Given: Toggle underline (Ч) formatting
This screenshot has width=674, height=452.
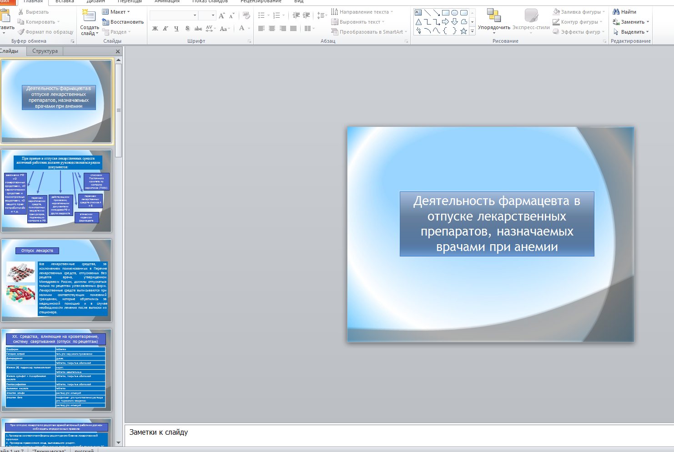Looking at the screenshot, I should 176,28.
